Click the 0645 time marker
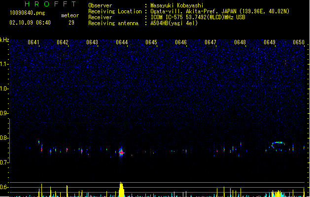310x197 pixels. coord(151,42)
